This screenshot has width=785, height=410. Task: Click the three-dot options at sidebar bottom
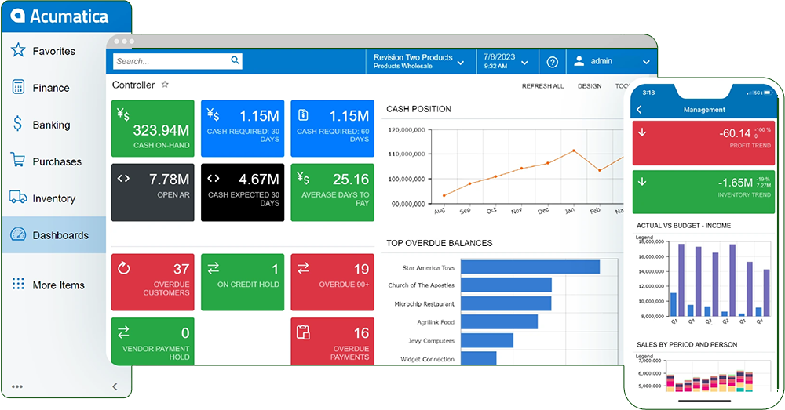pos(17,386)
